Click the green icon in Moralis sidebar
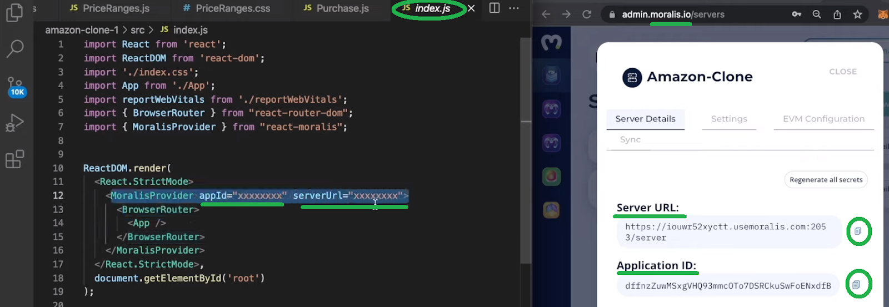Viewport: 889px width, 307px height. coord(551,177)
